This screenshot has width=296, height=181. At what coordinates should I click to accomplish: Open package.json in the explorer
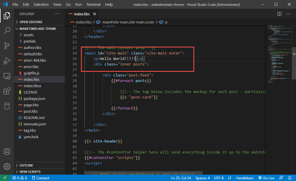pos(39,98)
